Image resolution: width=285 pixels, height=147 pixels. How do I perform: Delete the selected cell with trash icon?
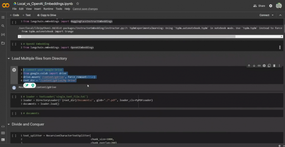coord(274,66)
